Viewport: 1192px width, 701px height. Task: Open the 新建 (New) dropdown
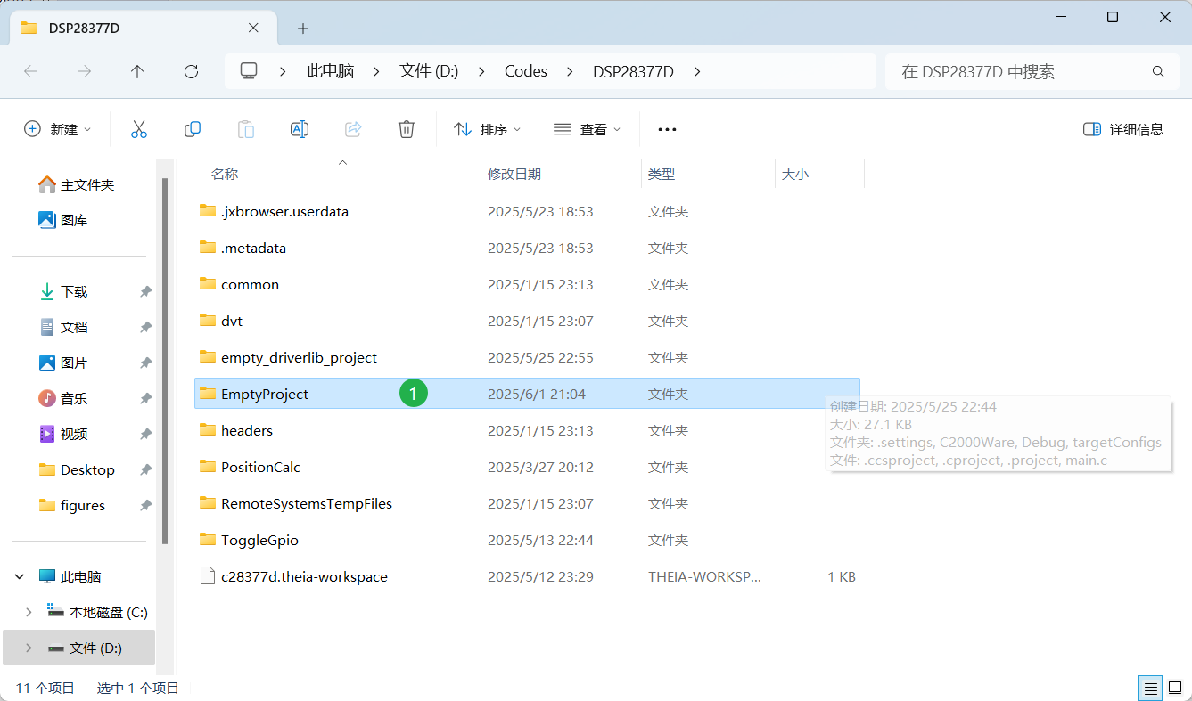58,129
